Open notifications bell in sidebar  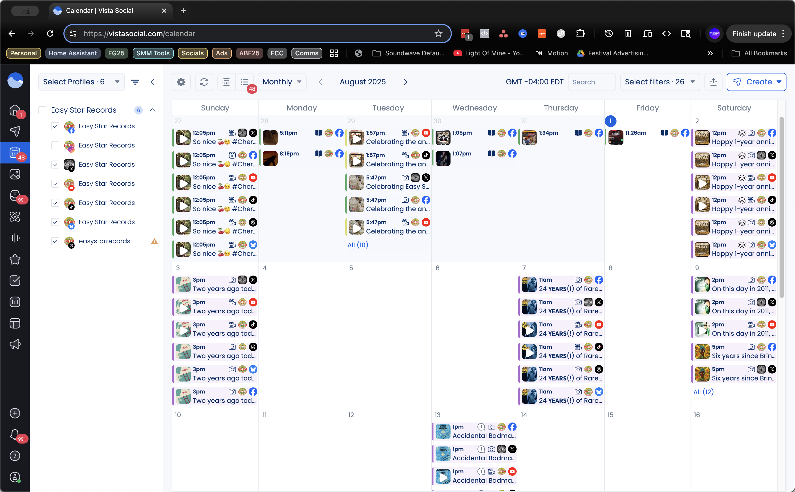[15, 434]
